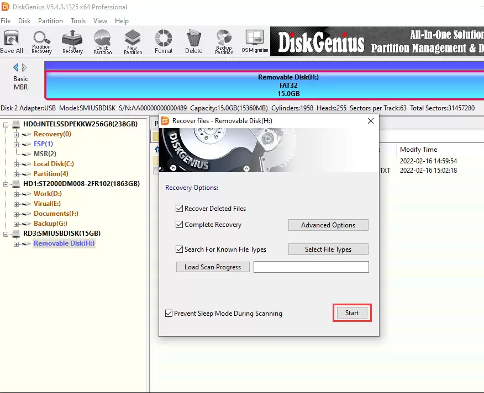Image resolution: width=484 pixels, height=393 pixels.
Task: Click the Start button
Action: (x=352, y=313)
